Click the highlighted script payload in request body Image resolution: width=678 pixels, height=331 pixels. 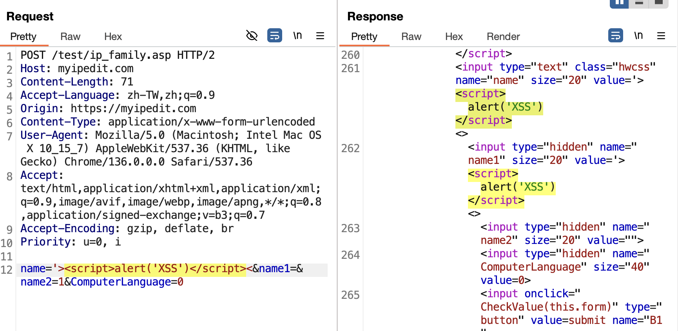[155, 269]
